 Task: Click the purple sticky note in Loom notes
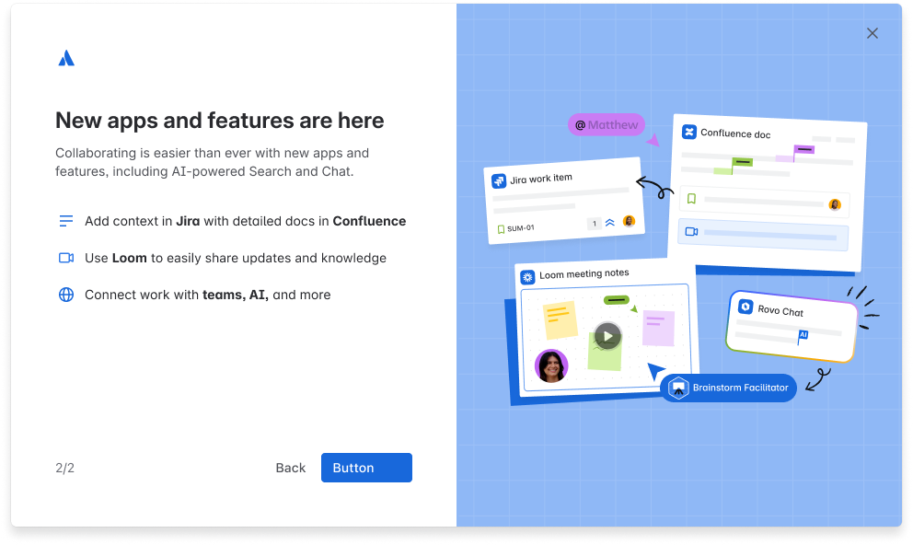click(659, 329)
